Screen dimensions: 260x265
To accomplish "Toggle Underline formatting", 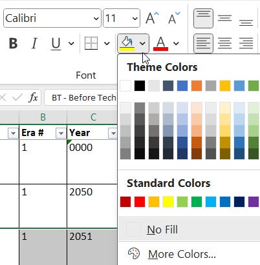I will point(56,43).
